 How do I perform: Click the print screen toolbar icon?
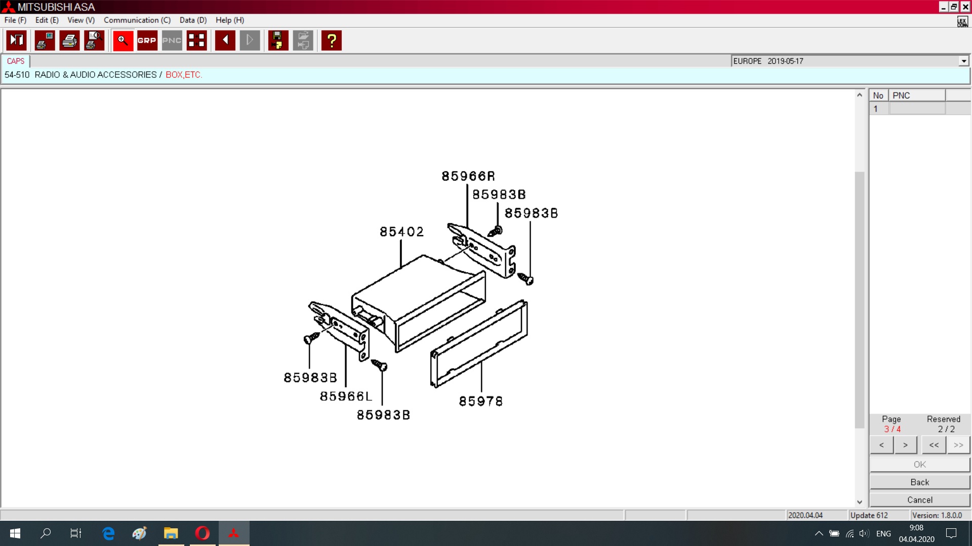[45, 40]
